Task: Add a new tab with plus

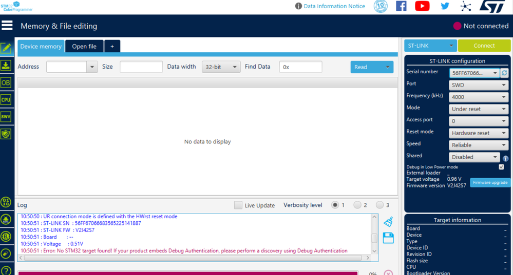Action: 112,46
